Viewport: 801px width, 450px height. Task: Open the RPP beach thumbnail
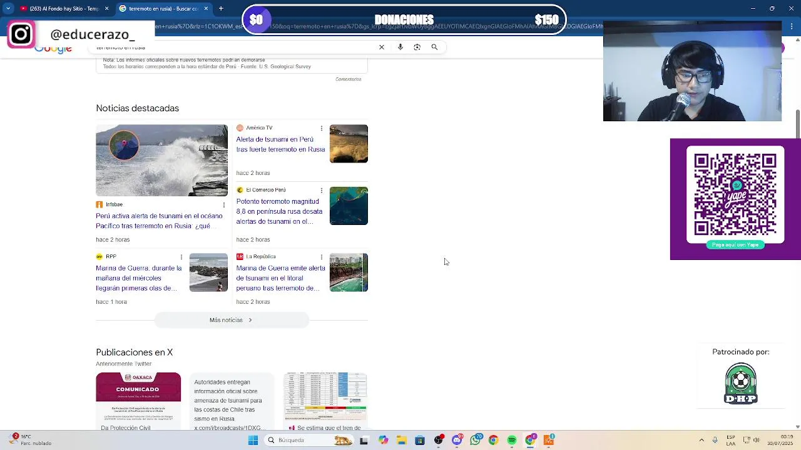click(x=208, y=272)
